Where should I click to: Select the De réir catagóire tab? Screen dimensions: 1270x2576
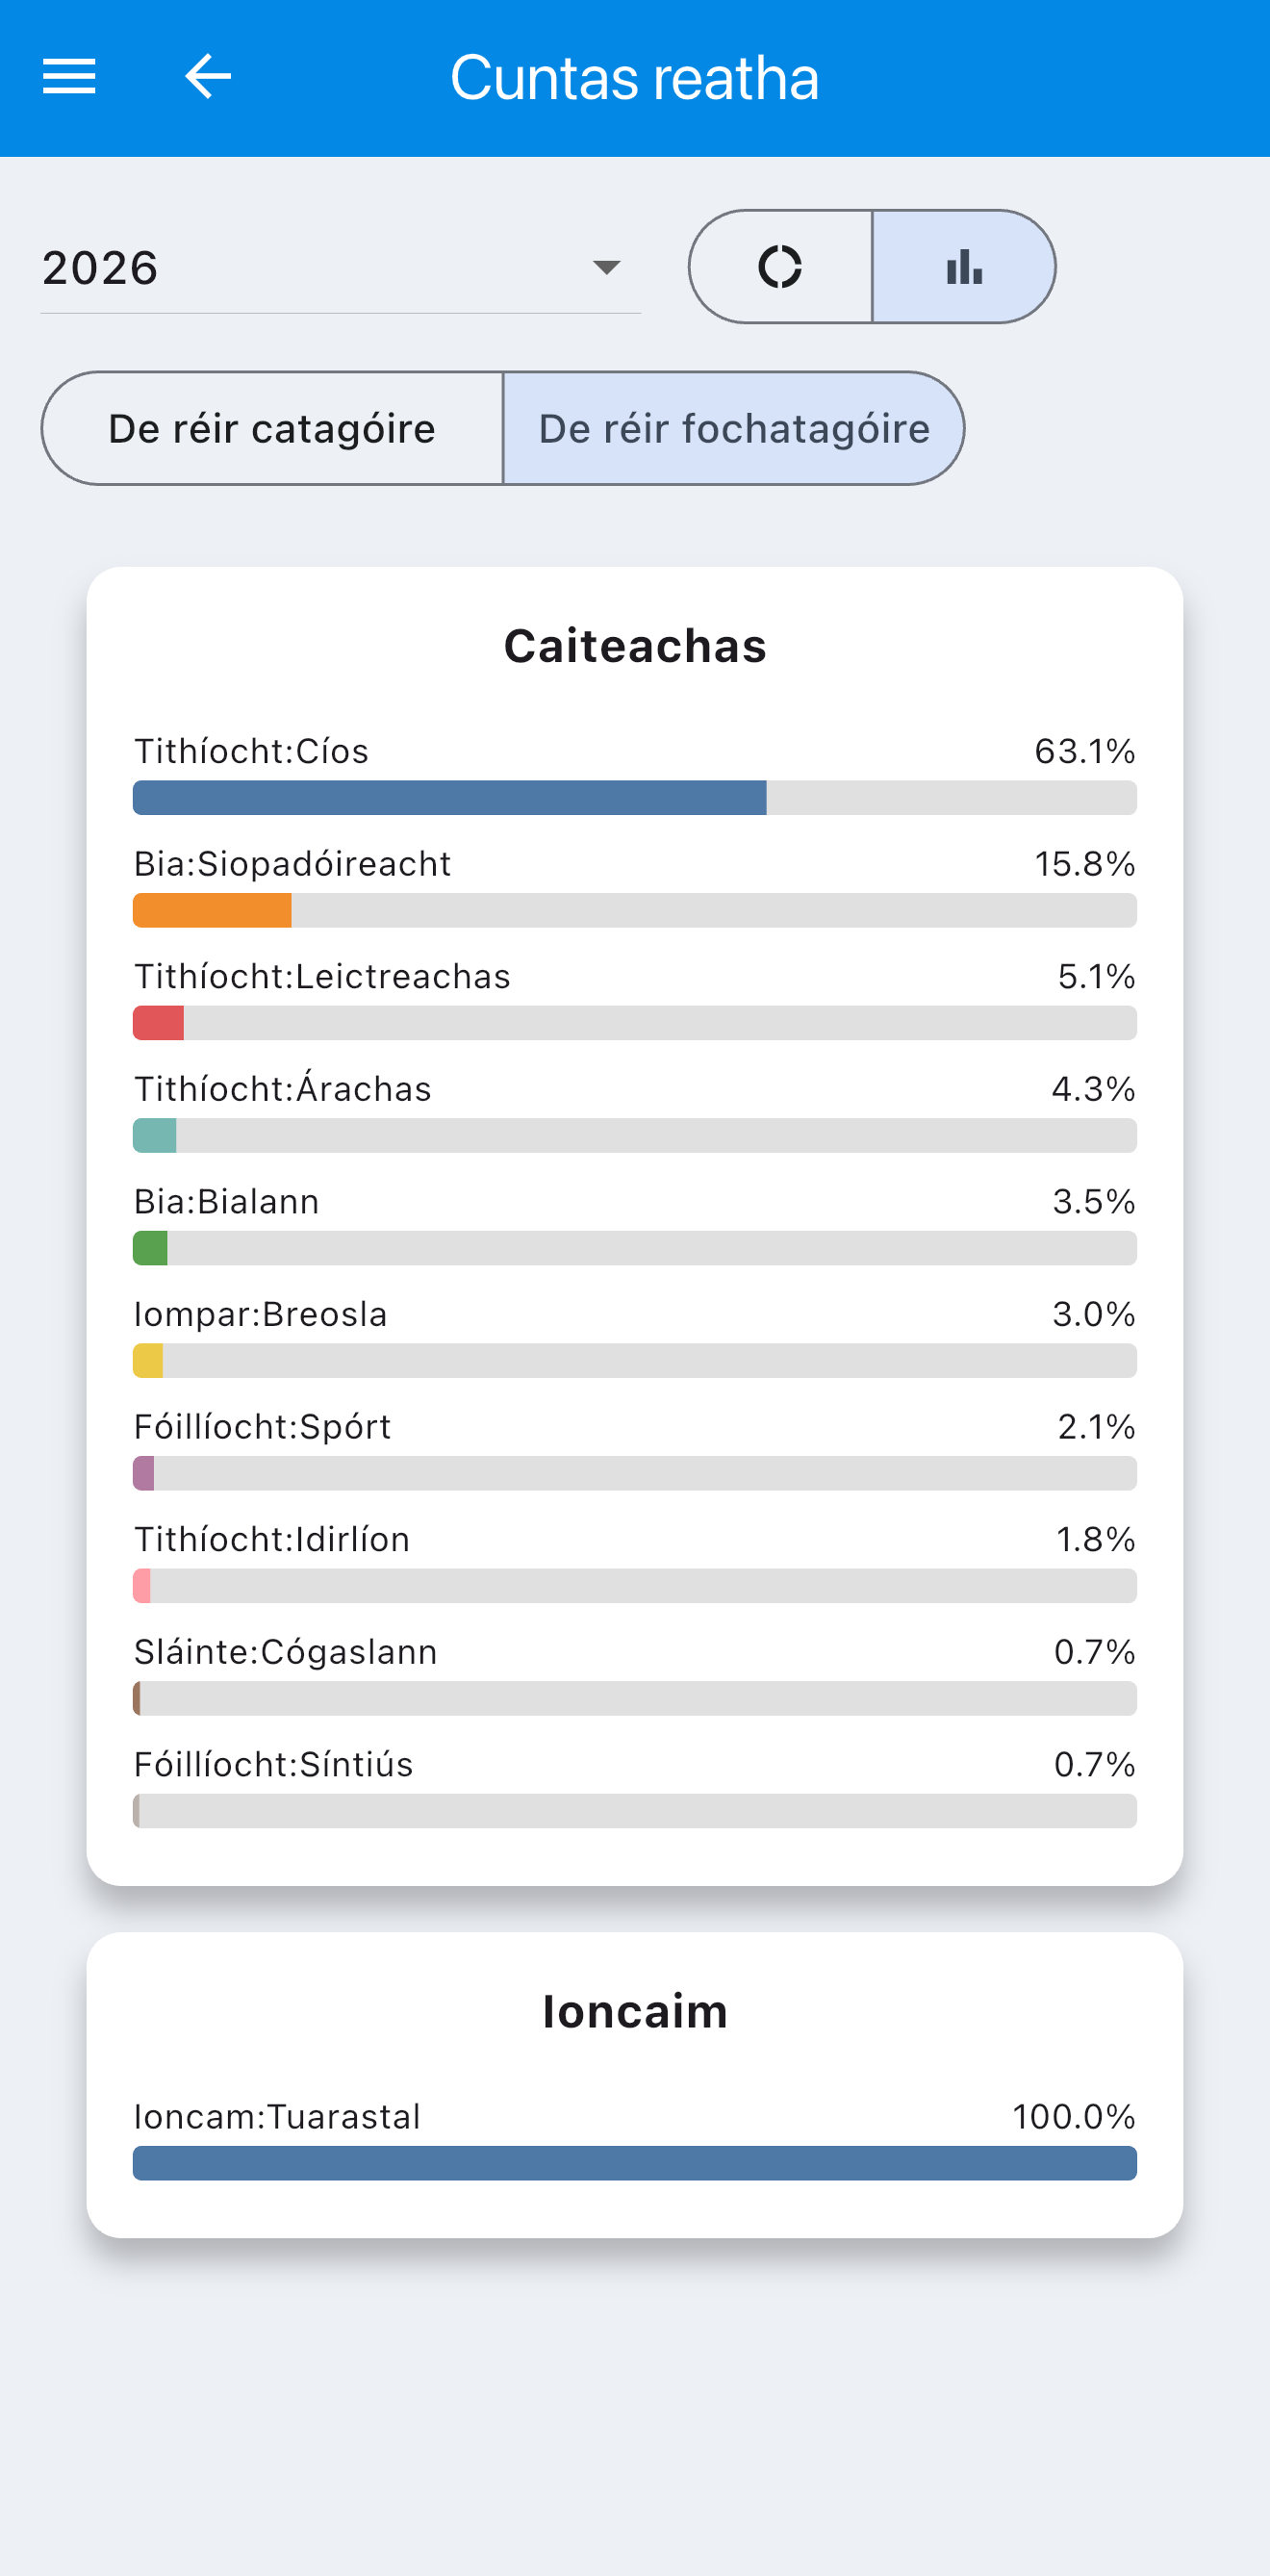pos(272,429)
